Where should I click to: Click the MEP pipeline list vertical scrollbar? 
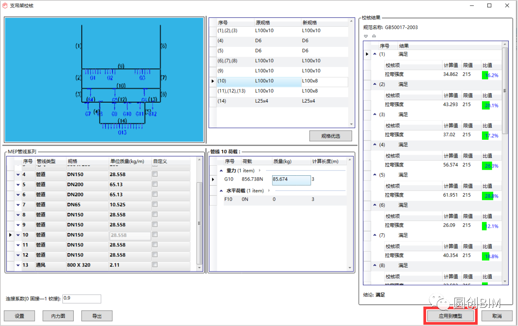point(199,223)
